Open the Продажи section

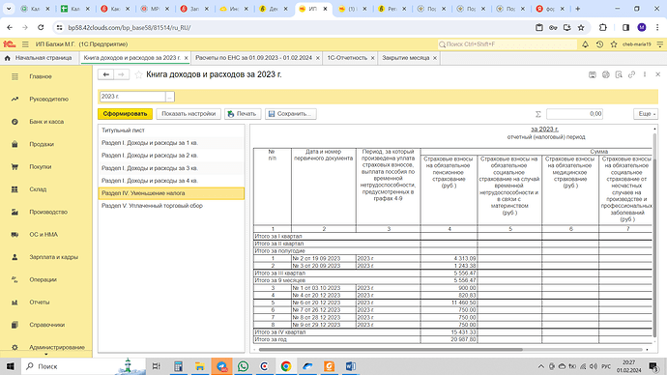coord(42,144)
